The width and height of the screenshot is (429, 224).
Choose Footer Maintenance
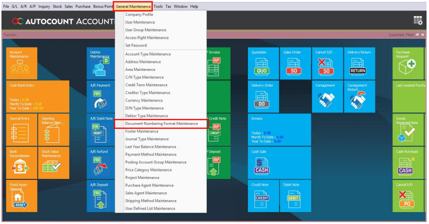[x=142, y=131]
